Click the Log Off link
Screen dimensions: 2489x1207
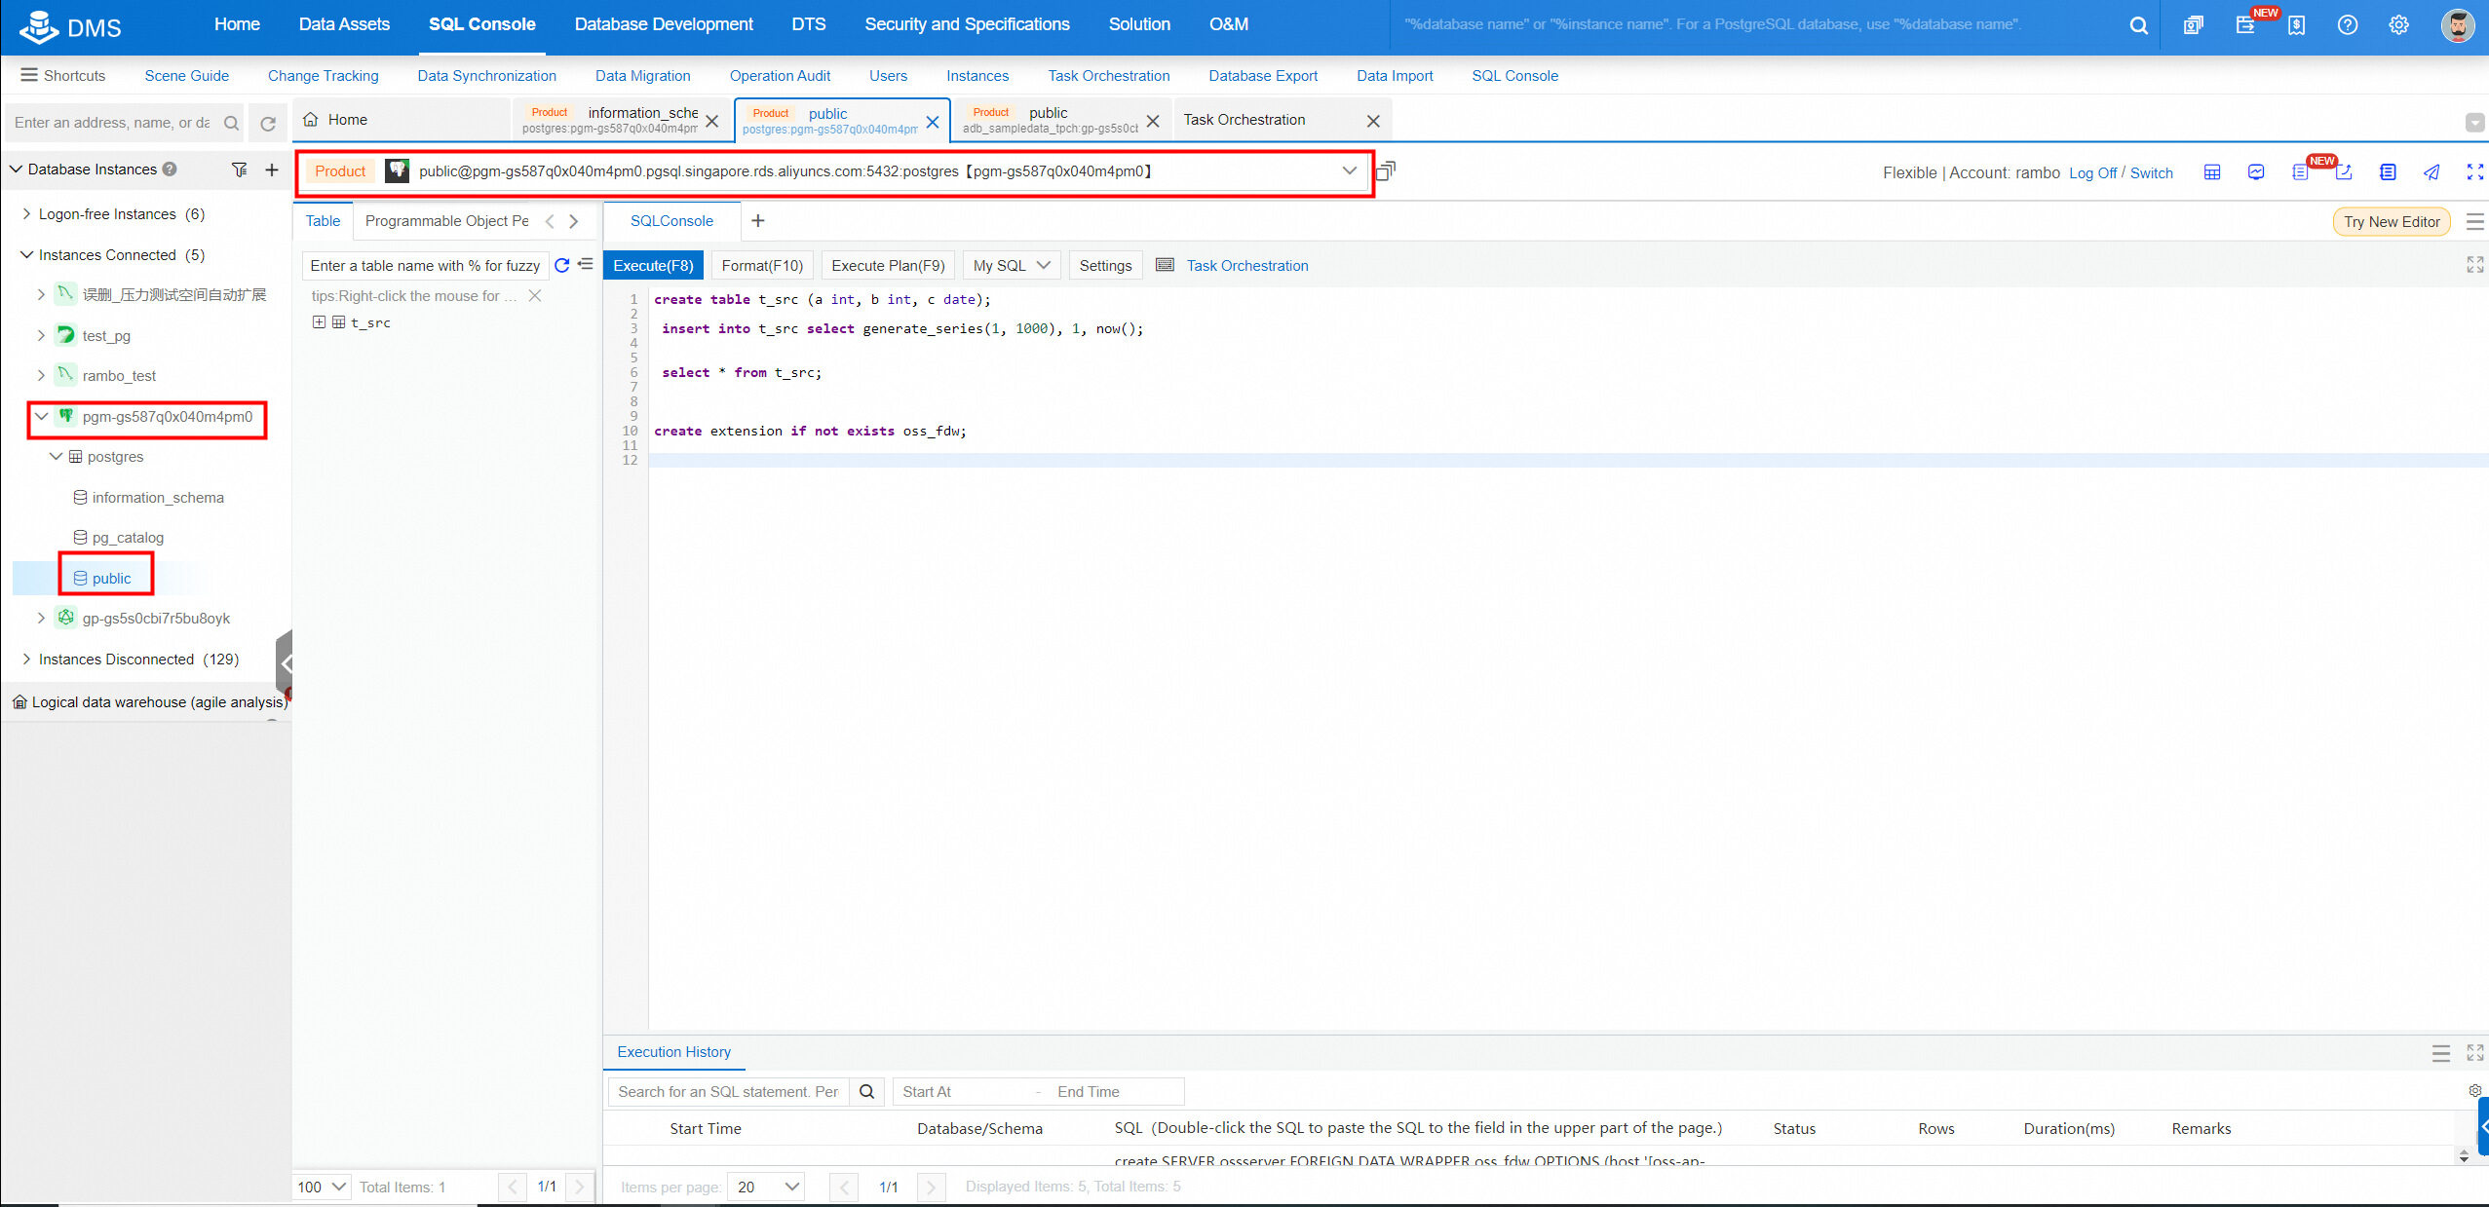point(2092,173)
